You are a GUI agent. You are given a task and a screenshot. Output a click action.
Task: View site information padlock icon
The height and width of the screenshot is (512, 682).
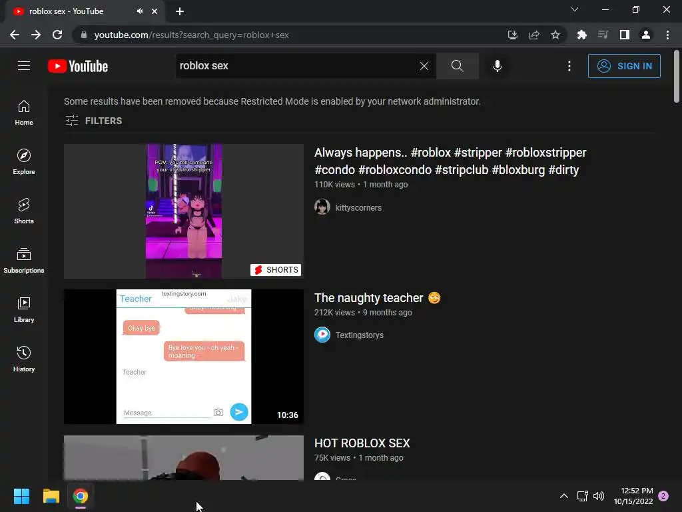83,35
